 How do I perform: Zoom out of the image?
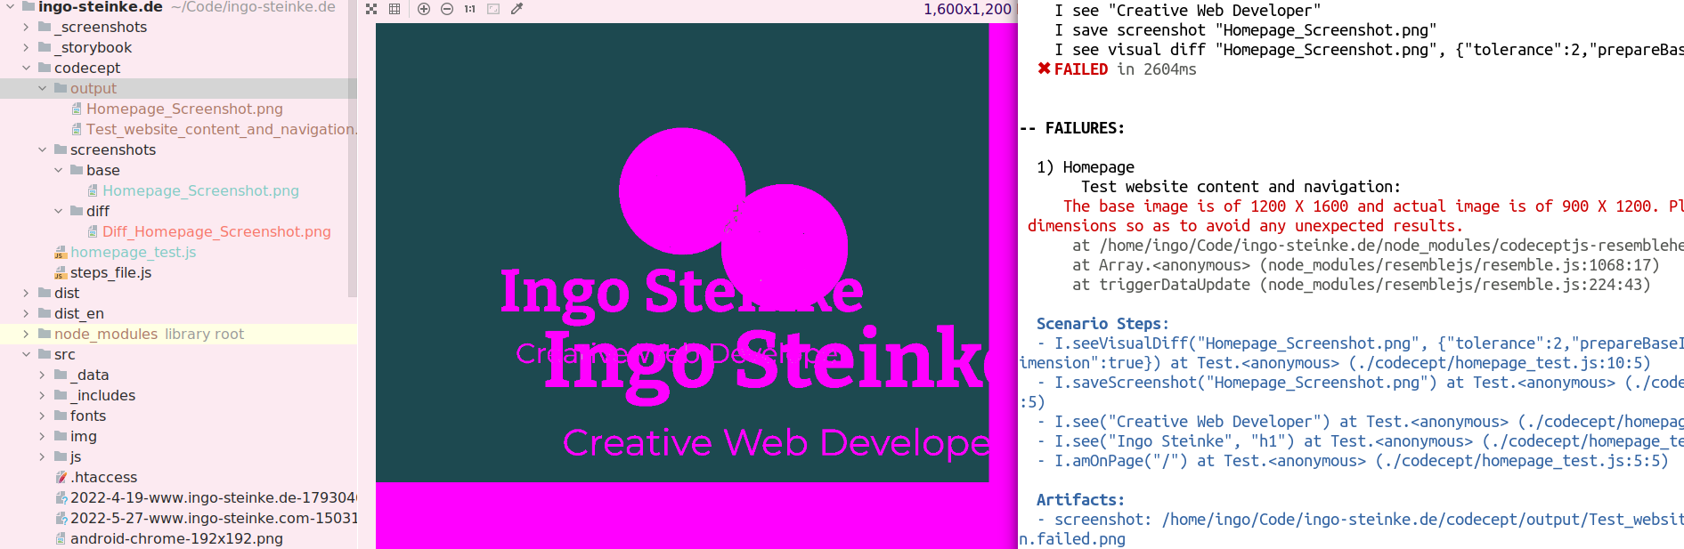447,9
